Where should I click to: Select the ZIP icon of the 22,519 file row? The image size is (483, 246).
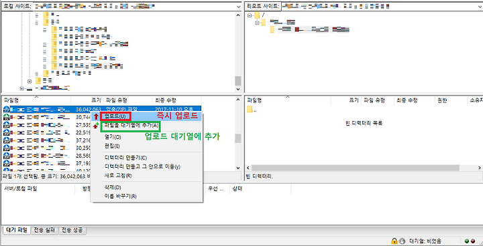[6, 132]
